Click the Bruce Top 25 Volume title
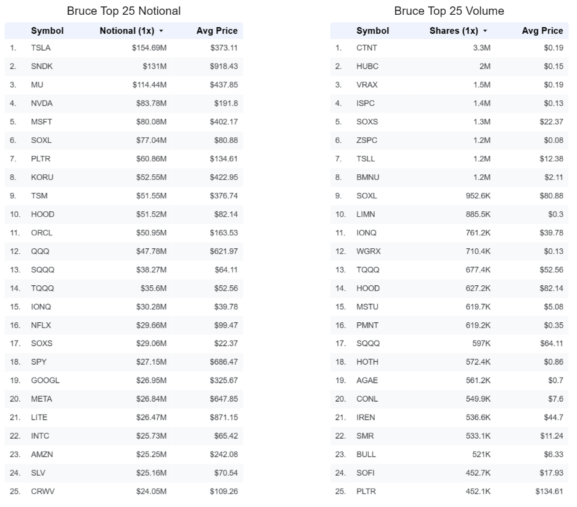 point(449,11)
